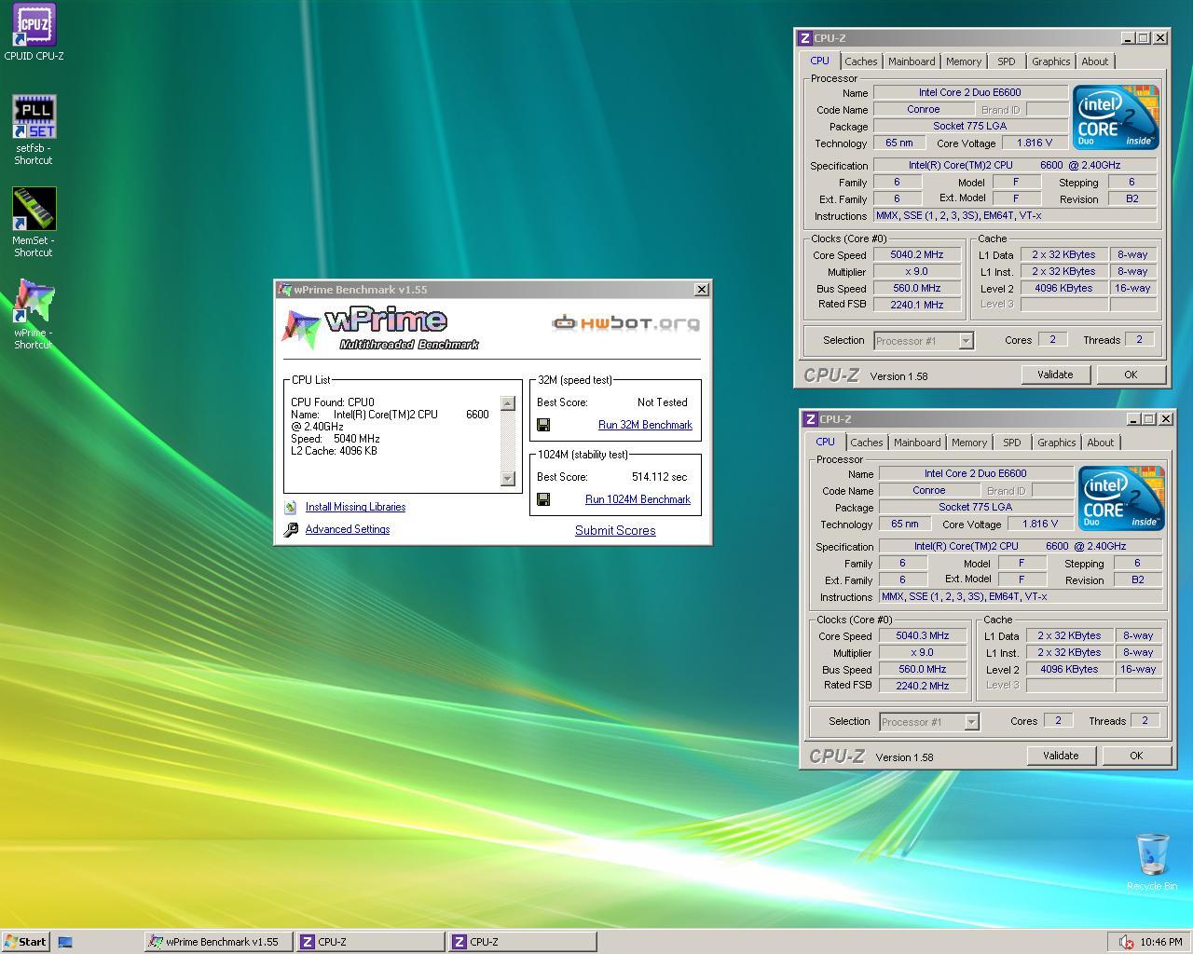The image size is (1193, 954).
Task: Minimize the upper CPU-Z window
Action: [1128, 38]
